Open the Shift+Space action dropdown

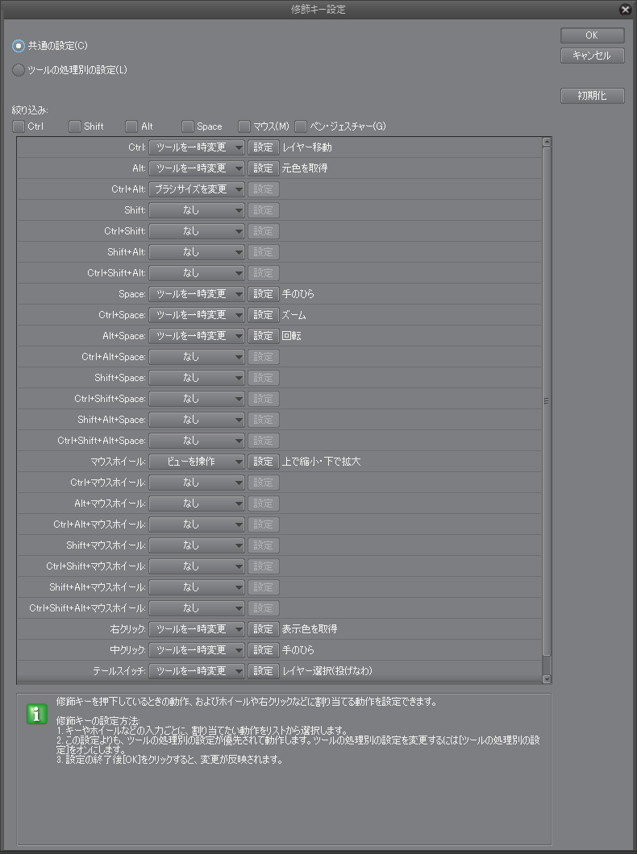point(196,378)
